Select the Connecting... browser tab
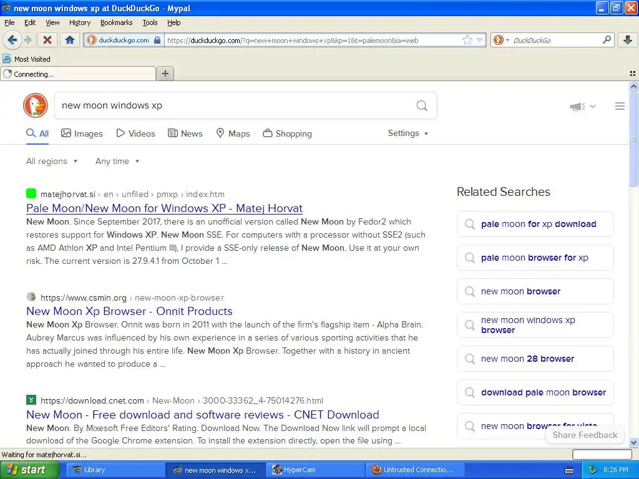The height and width of the screenshot is (479, 639). point(78,74)
